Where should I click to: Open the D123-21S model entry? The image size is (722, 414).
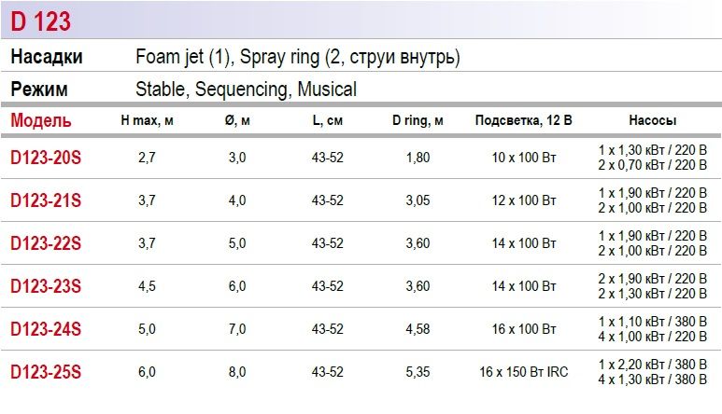(46, 200)
